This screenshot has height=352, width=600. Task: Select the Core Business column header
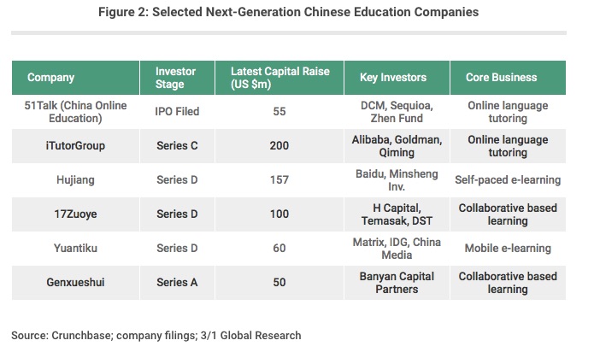click(x=500, y=78)
